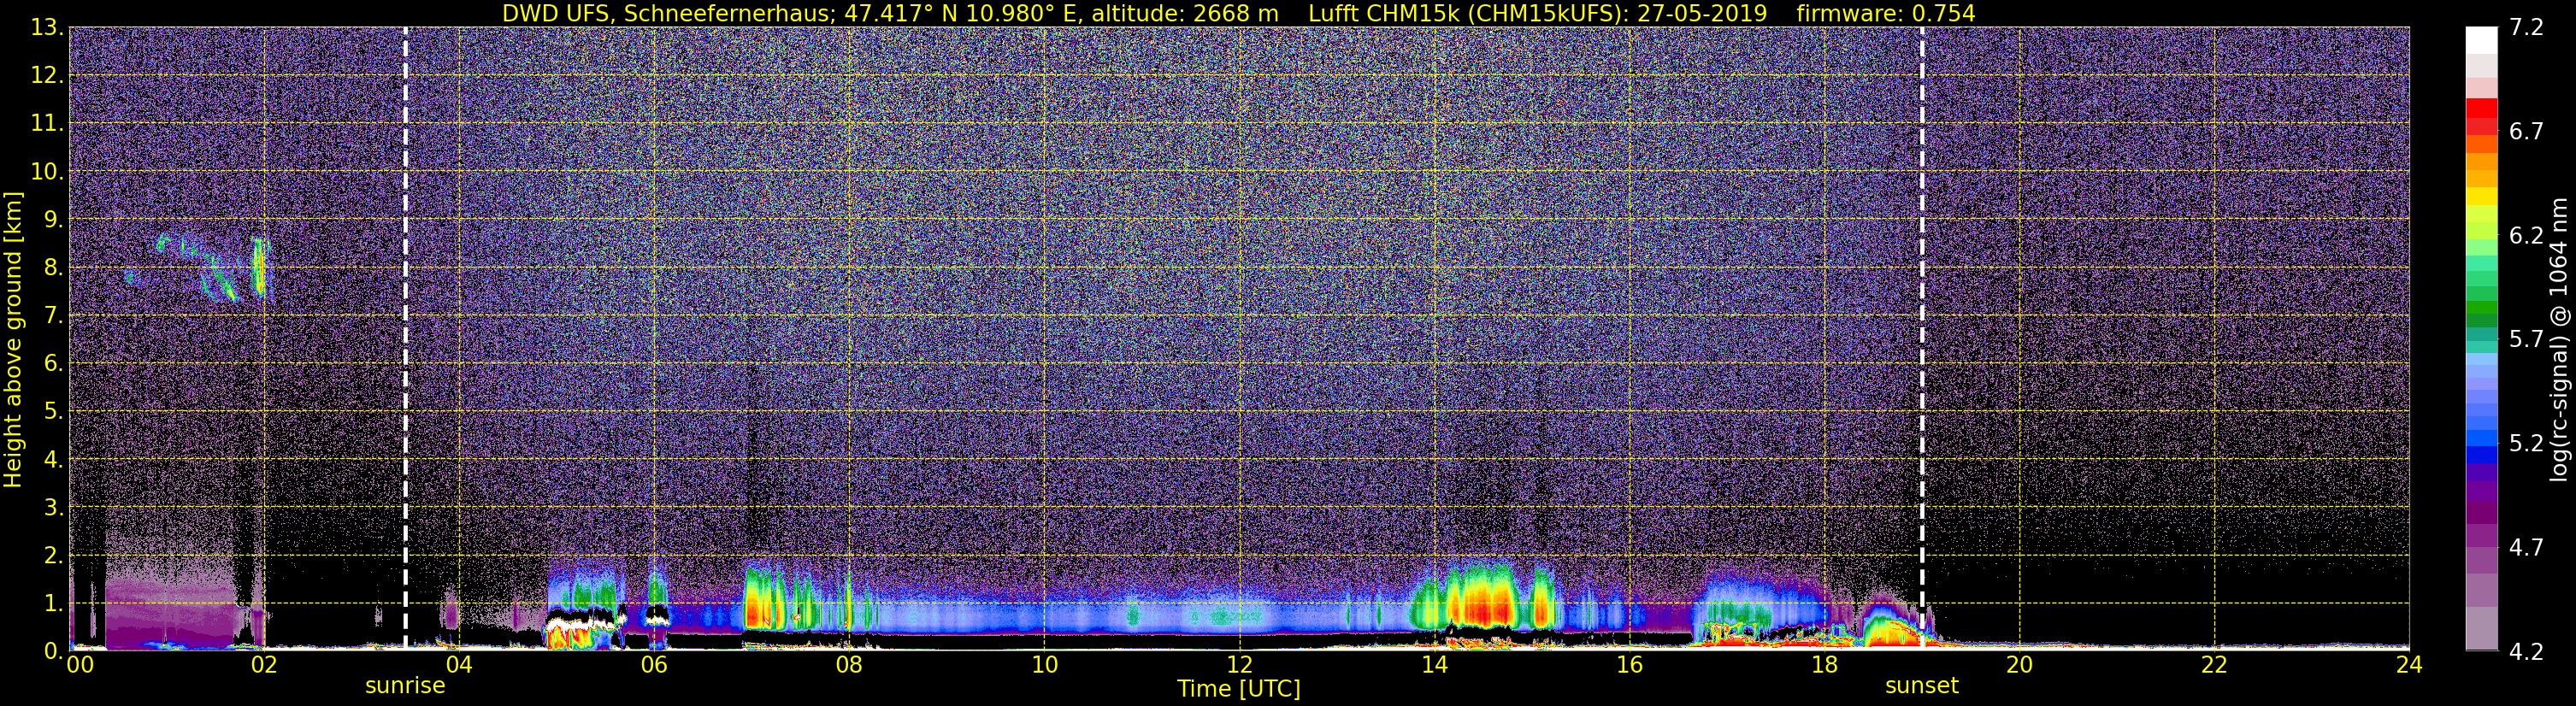Click the sunrise label below the time axis
The height and width of the screenshot is (706, 2576).
pos(405,686)
